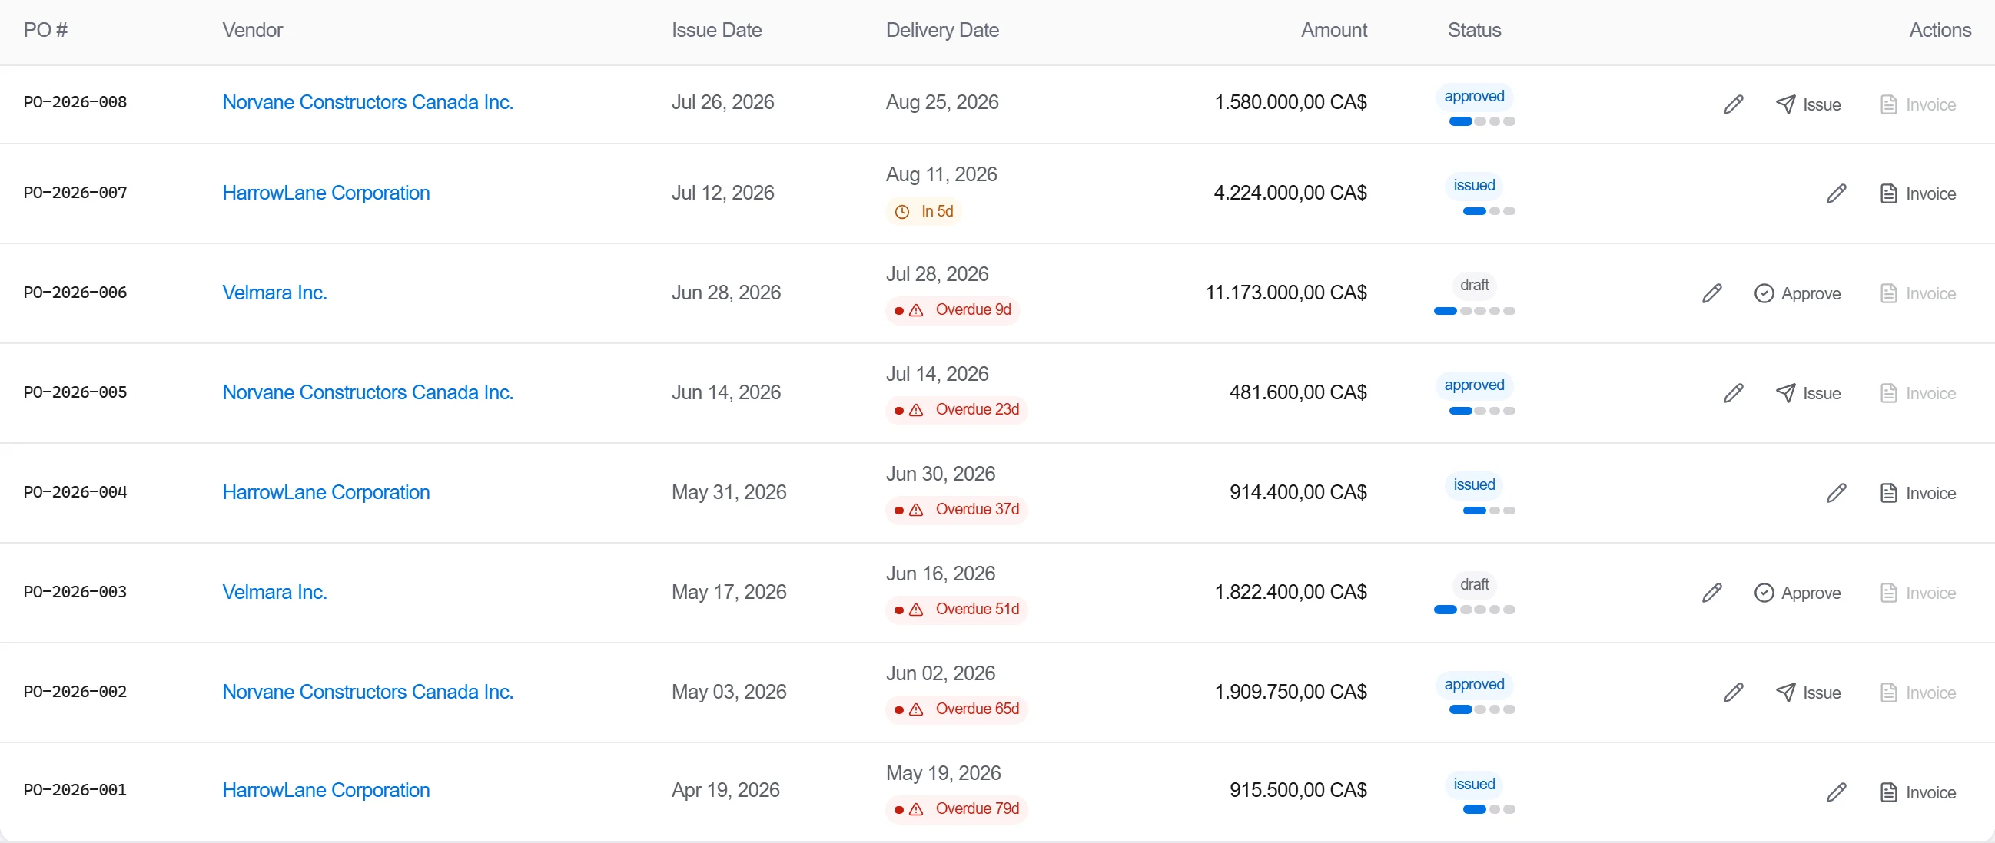Edit PO-2026-006 using the pencil icon
This screenshot has width=1995, height=843.
tap(1711, 293)
